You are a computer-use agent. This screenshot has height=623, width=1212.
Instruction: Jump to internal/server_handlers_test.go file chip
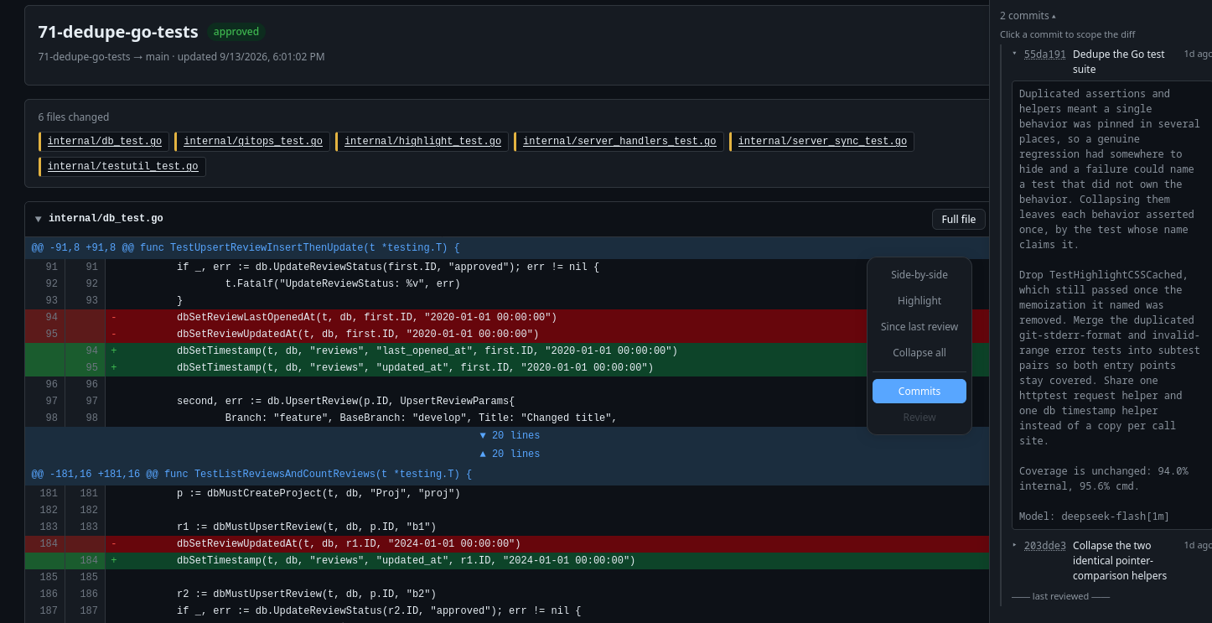(x=619, y=142)
